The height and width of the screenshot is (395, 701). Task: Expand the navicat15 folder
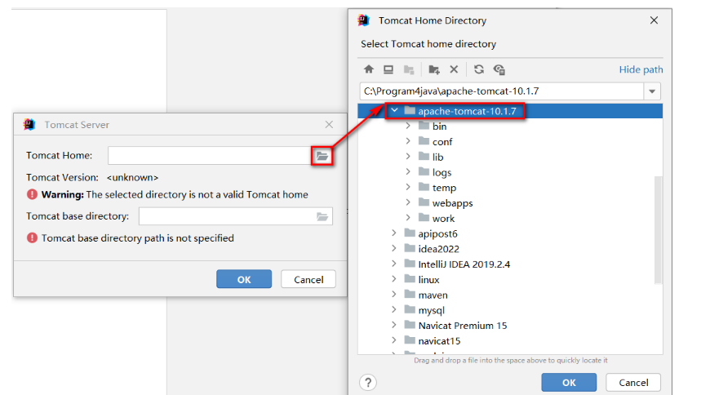394,340
